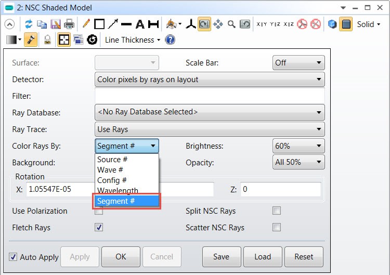Choose Source # from the list
The image size is (390, 275).
tap(126, 159)
